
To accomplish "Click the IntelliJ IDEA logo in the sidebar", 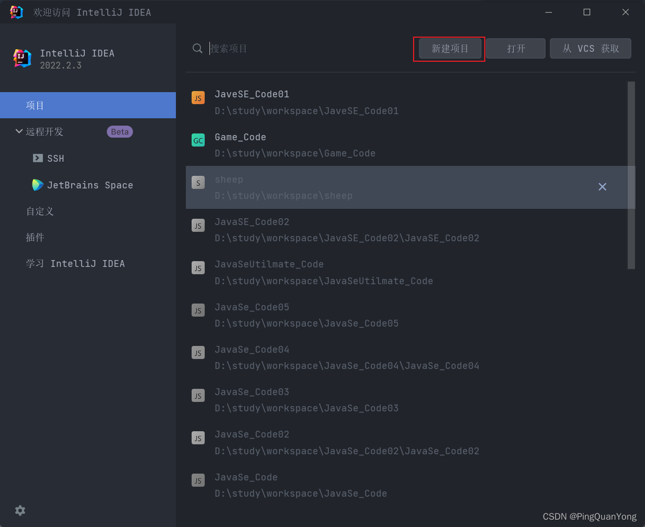I will point(22,58).
